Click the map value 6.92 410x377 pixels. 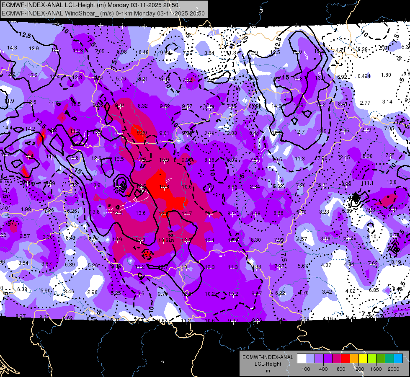coord(342,77)
